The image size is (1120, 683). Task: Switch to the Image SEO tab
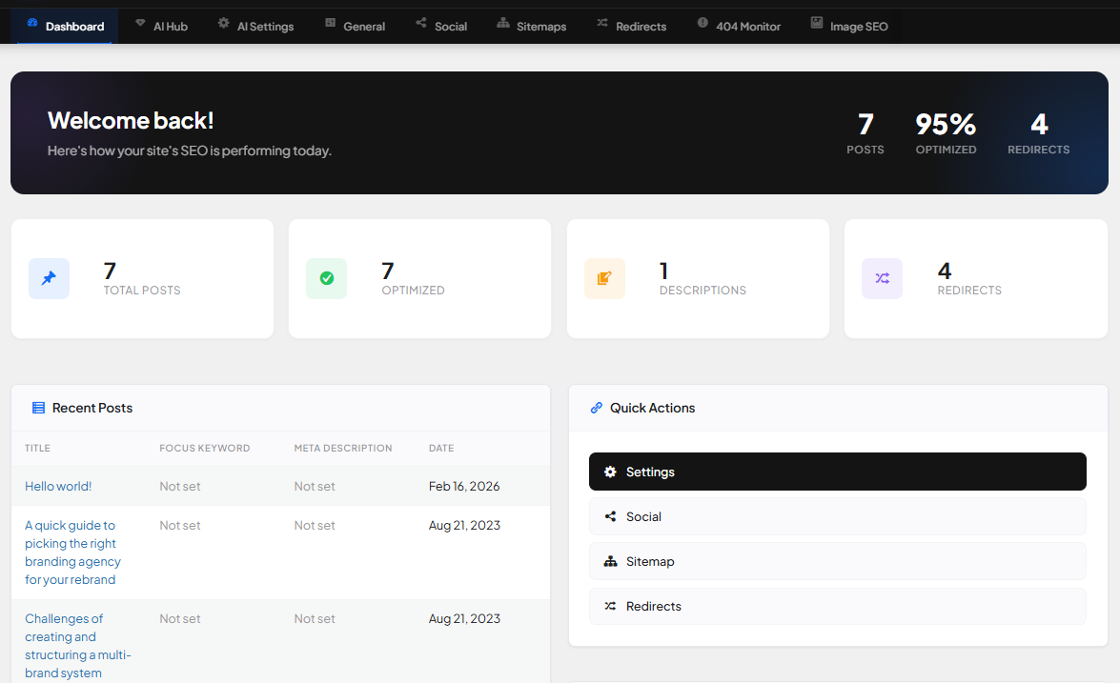tap(849, 26)
